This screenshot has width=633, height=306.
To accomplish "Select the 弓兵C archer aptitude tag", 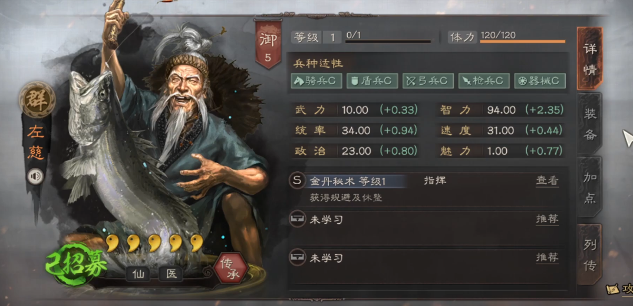I will click(427, 81).
